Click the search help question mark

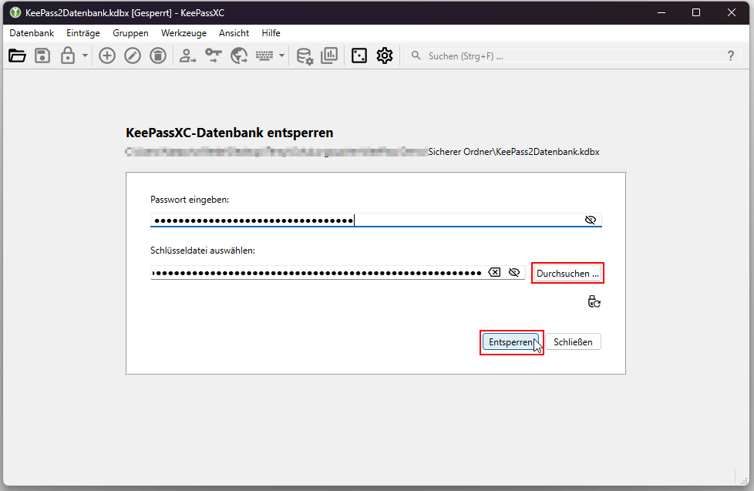pyautogui.click(x=731, y=55)
